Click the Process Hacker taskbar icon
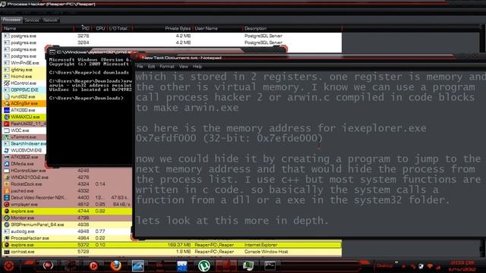 point(248,265)
